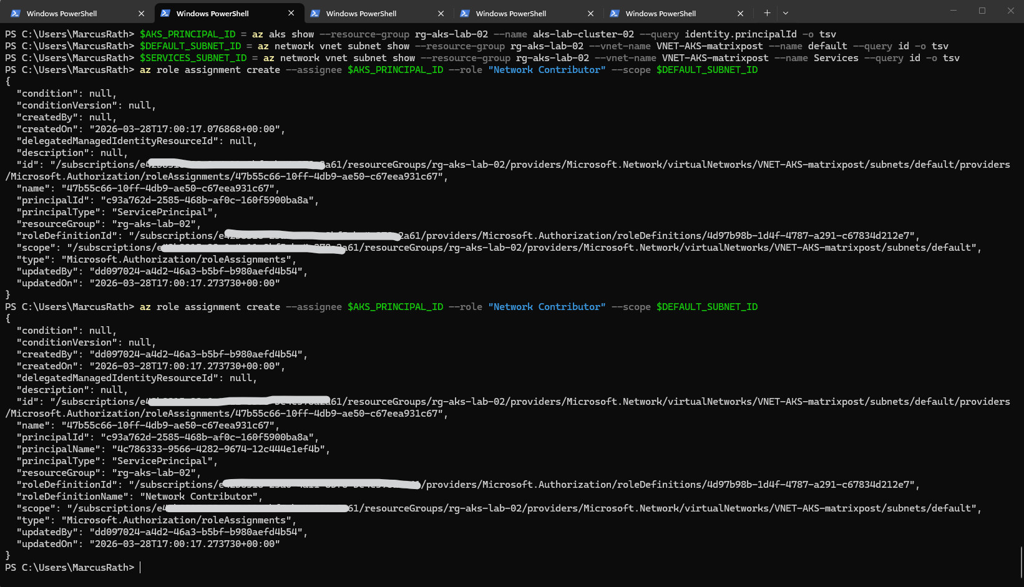Click the terminal's vertical scrollbar thumb

tap(1021, 561)
